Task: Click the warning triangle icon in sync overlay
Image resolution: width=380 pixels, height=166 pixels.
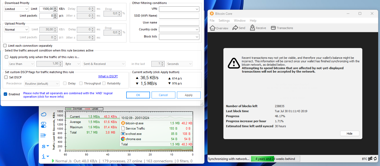Action: 234,63
